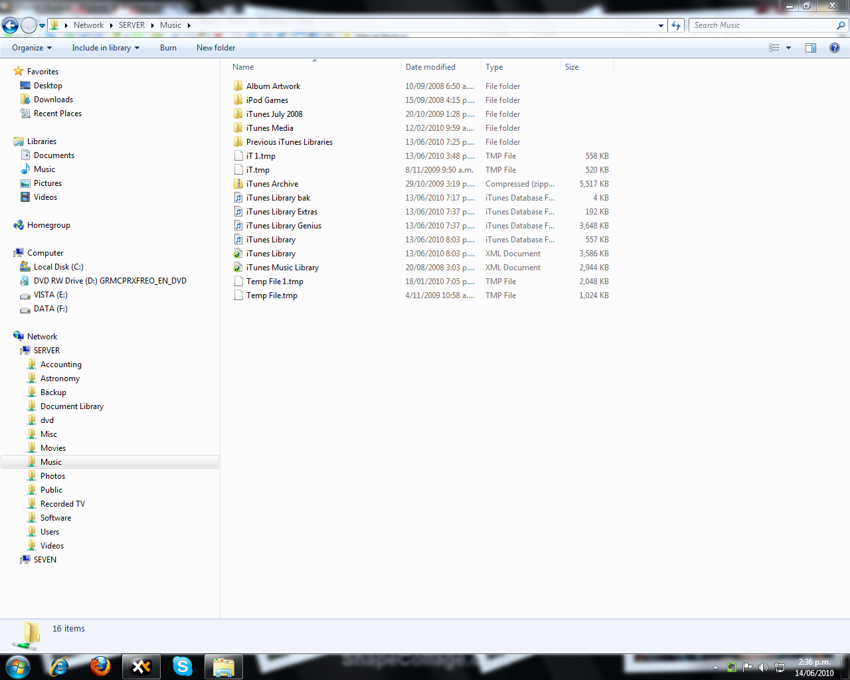The image size is (850, 680).
Task: Open the DATA (F:) drive
Action: coord(50,309)
